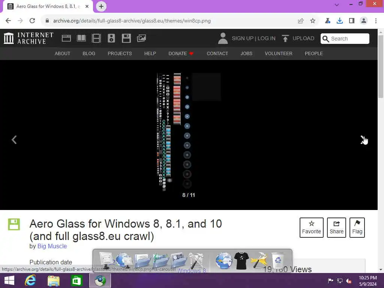This screenshot has height=288, width=384.
Task: Click the LOG IN link
Action: pyautogui.click(x=267, y=39)
